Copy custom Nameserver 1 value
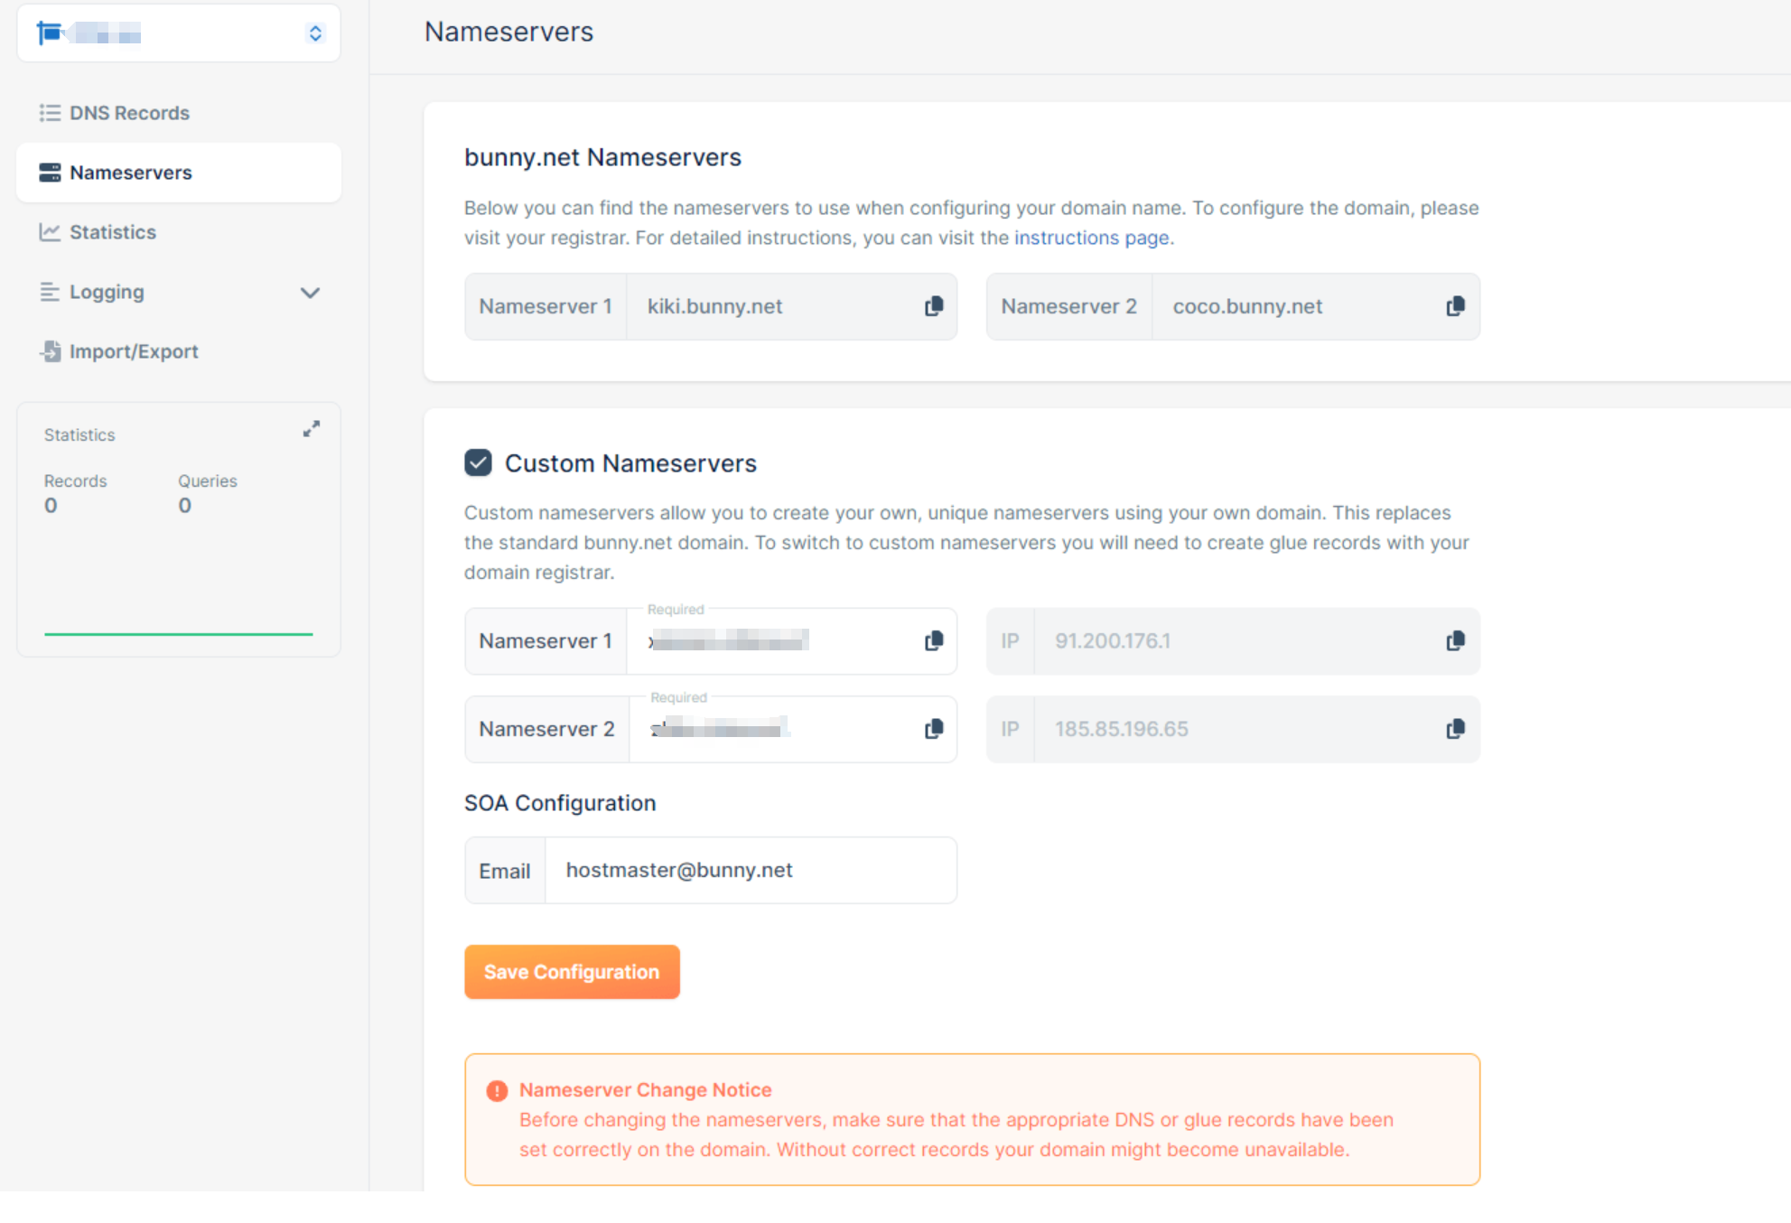The image size is (1791, 1223). click(x=934, y=641)
